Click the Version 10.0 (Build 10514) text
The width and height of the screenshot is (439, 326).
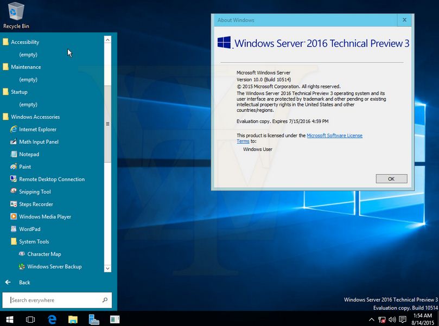click(264, 80)
